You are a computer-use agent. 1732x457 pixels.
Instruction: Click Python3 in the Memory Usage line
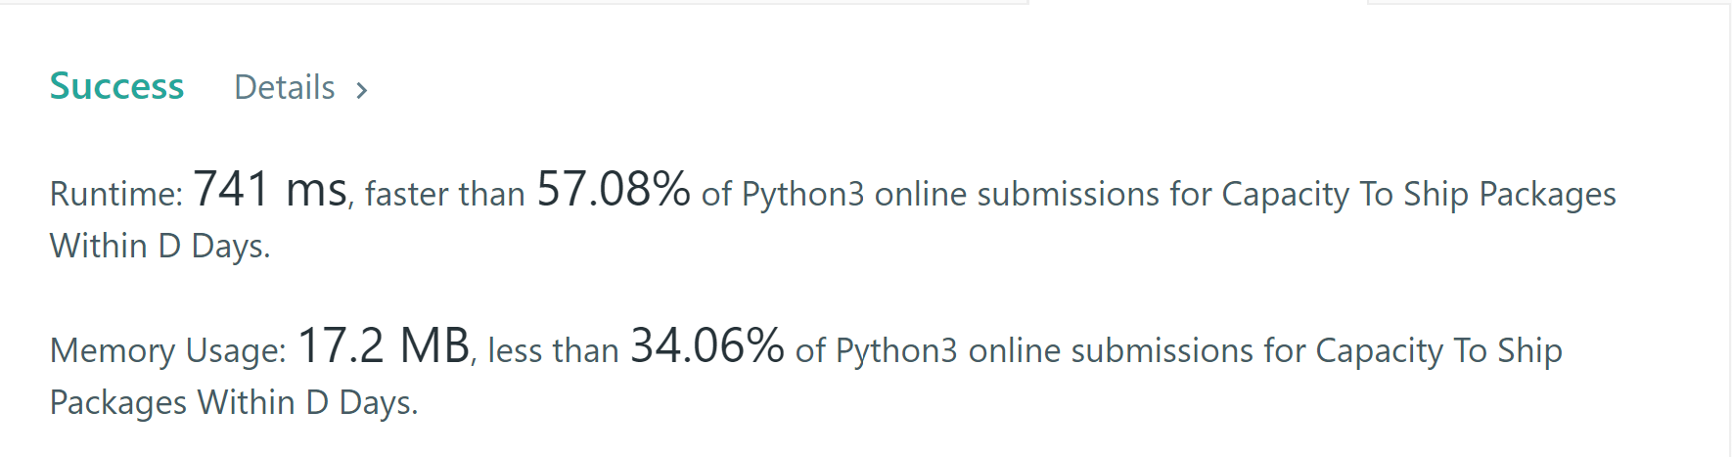click(x=896, y=350)
